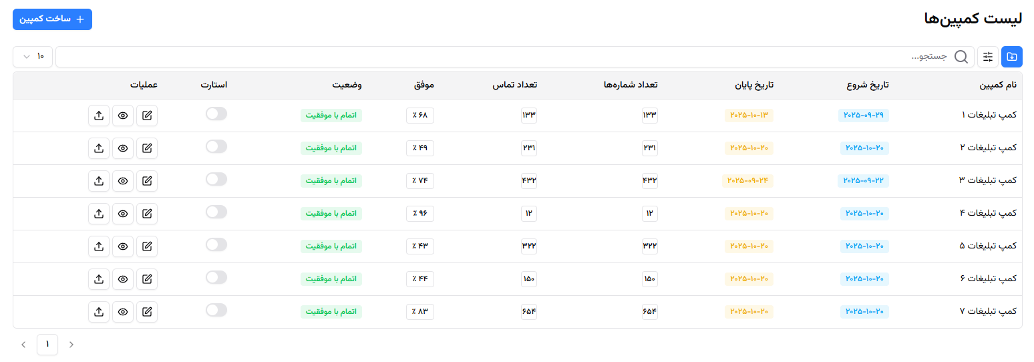The image size is (1034, 362).
Task: Click edit icon for کمپ تبلیغات ۶
Action: [147, 279]
